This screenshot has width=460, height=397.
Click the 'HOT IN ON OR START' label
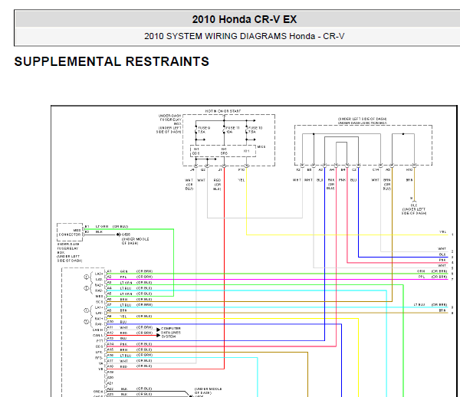[x=223, y=111]
